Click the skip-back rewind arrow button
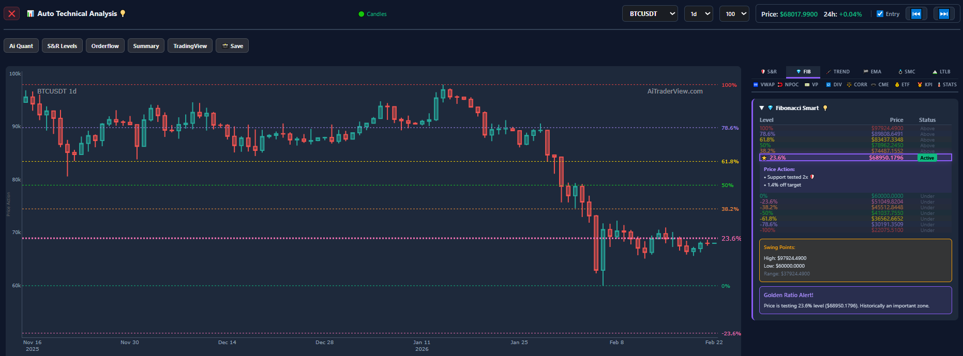Screen dimensions: 963x356 point(916,14)
